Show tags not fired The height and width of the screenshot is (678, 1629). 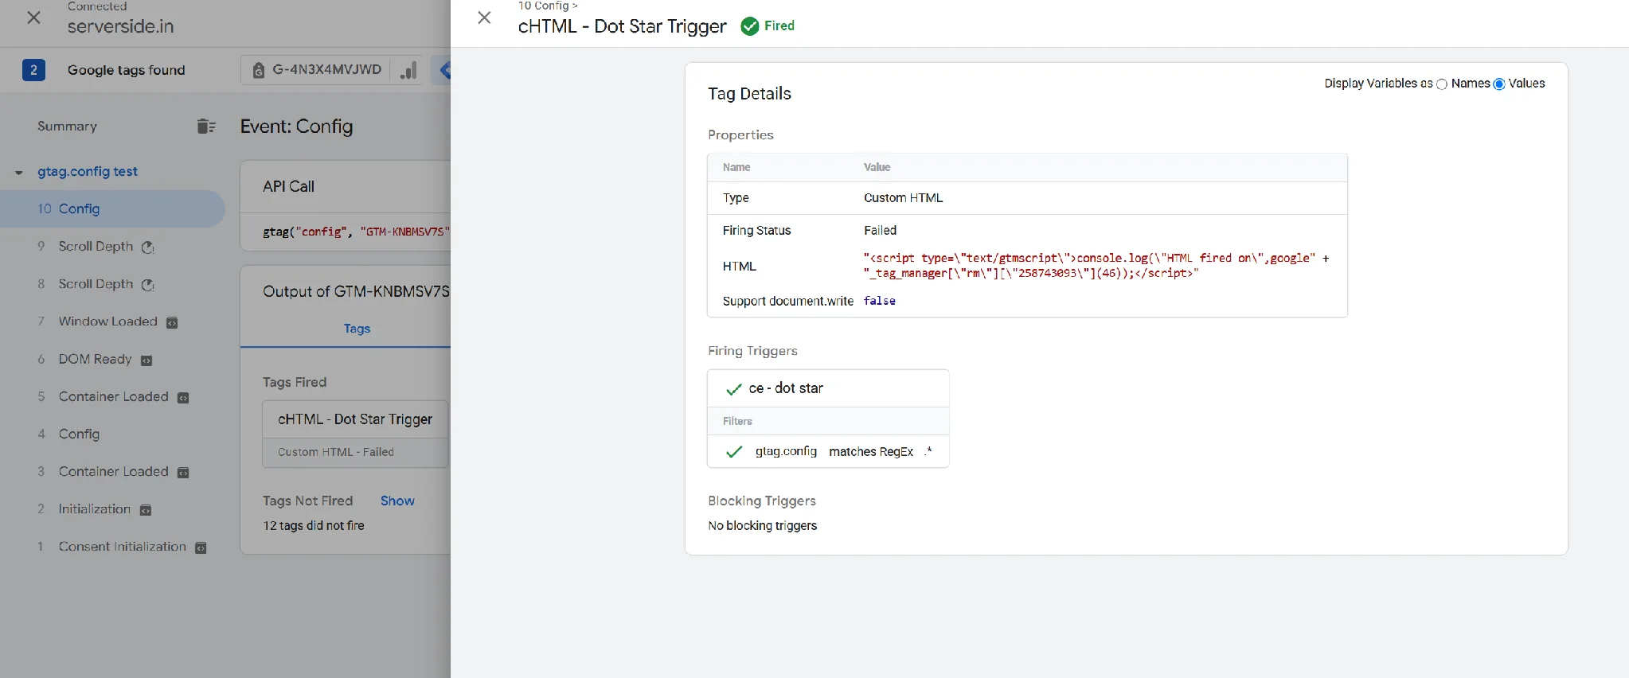pyautogui.click(x=397, y=501)
